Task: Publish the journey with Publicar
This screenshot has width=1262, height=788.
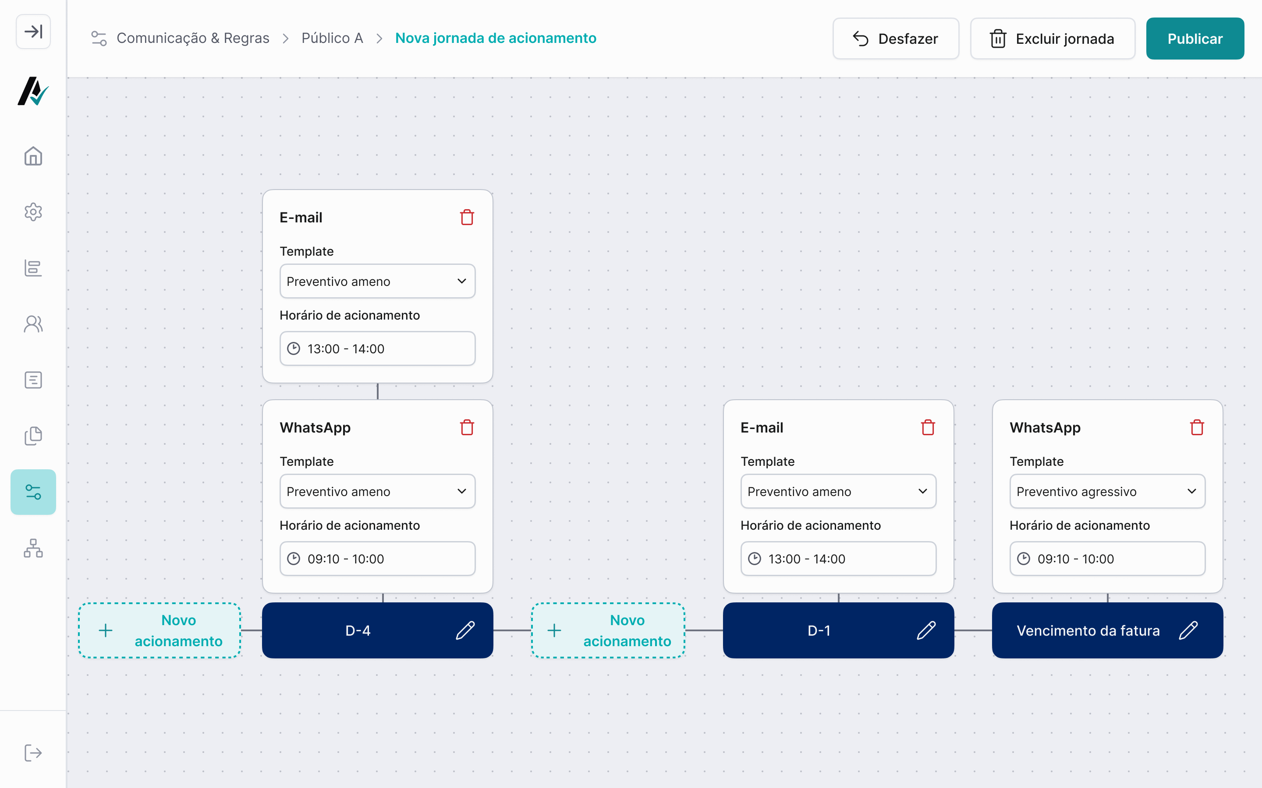Action: pos(1195,39)
